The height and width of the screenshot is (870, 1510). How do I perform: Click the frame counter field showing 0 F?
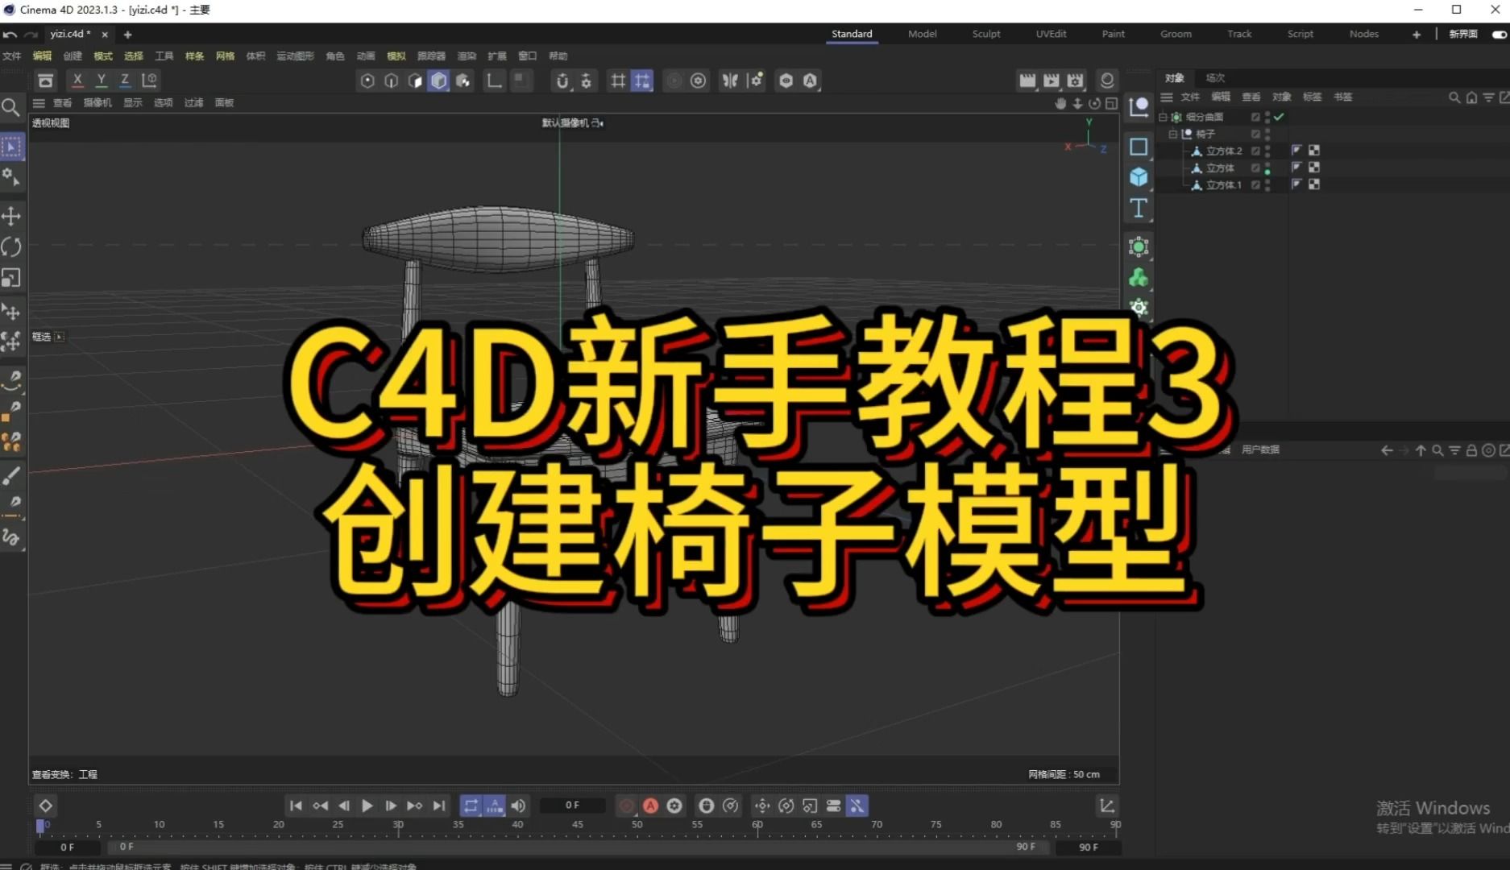(572, 805)
